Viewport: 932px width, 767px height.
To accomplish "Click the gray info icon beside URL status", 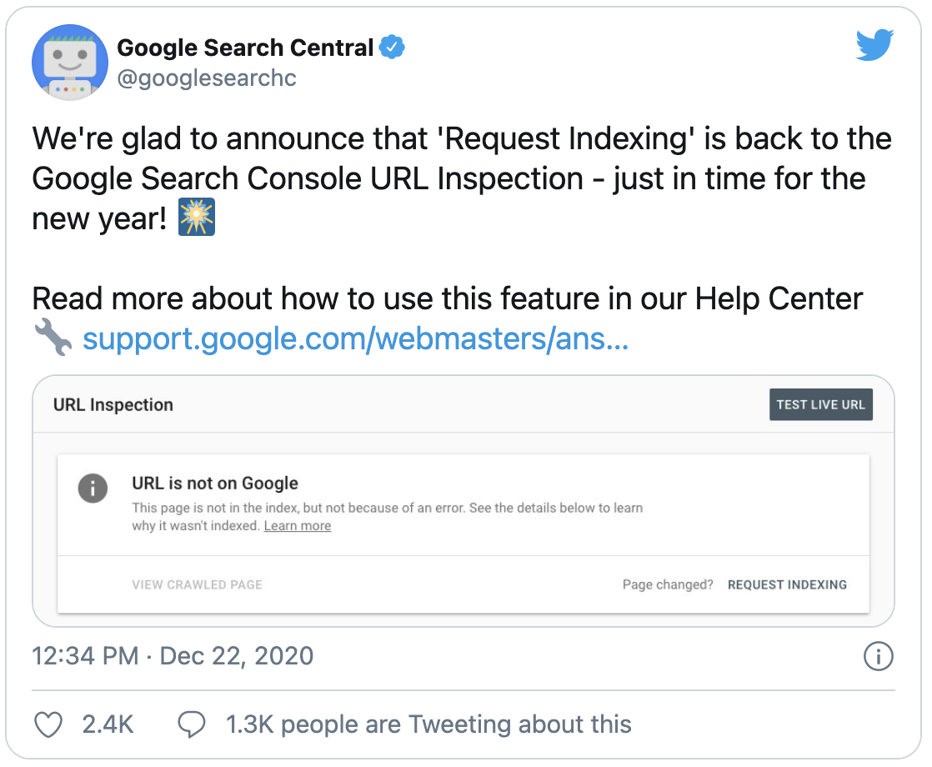I will (x=93, y=489).
